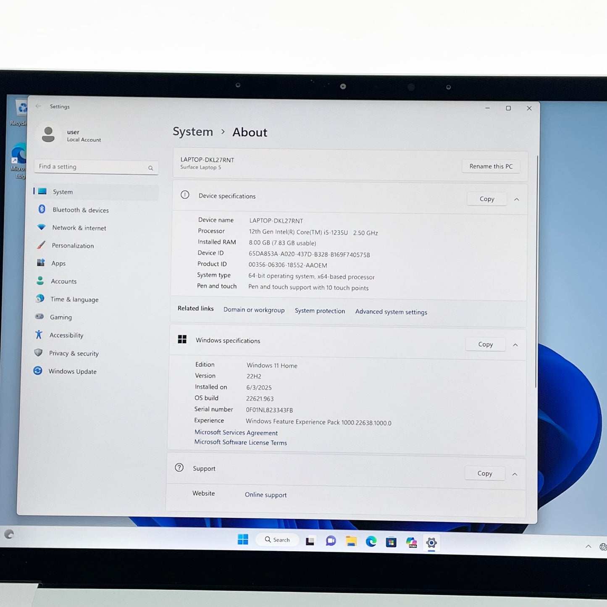Open Accessibility settings

pos(66,335)
